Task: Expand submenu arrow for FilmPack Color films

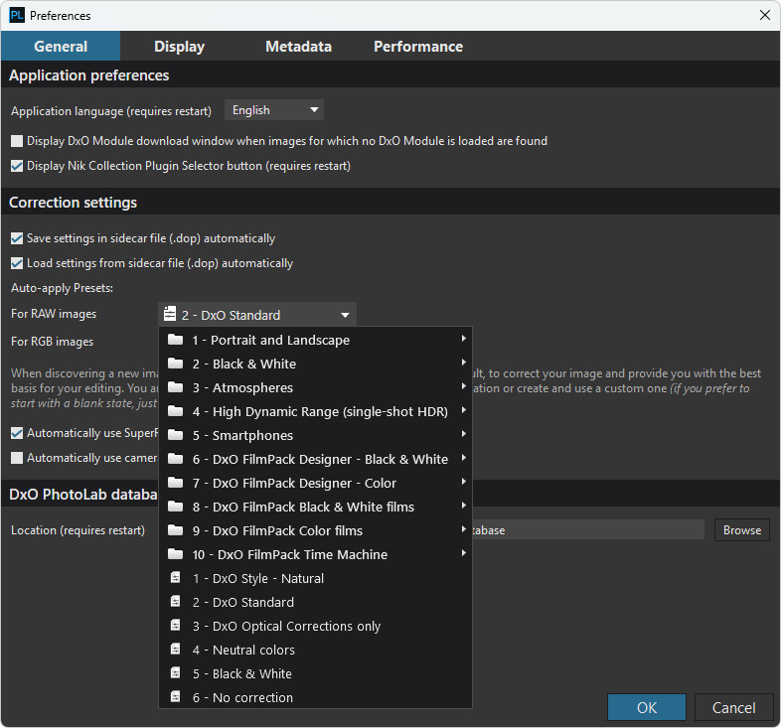Action: click(463, 529)
